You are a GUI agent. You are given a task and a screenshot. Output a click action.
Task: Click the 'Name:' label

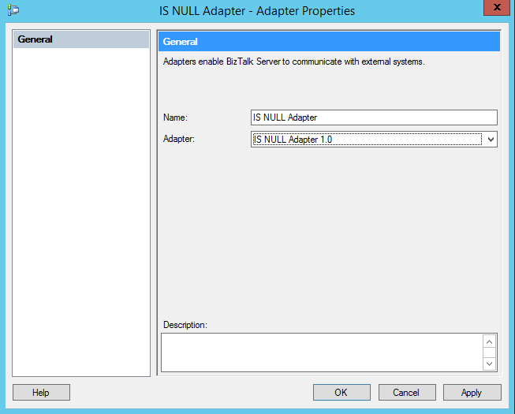click(x=175, y=117)
